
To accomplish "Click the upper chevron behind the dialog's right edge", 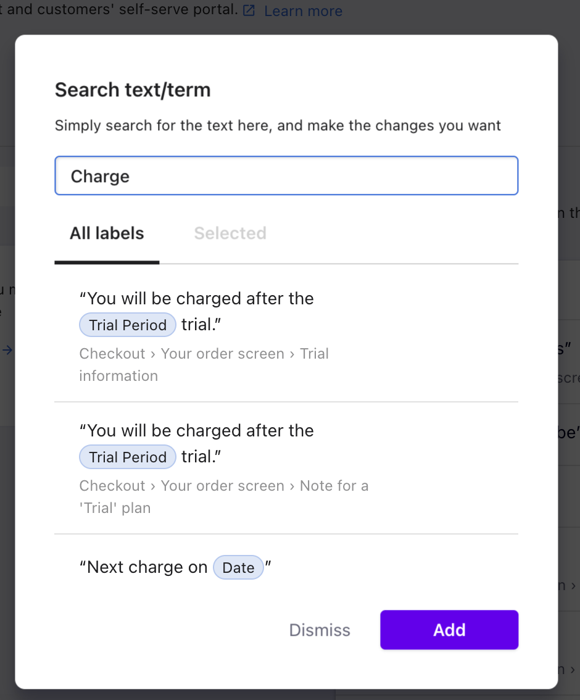I will (x=573, y=585).
